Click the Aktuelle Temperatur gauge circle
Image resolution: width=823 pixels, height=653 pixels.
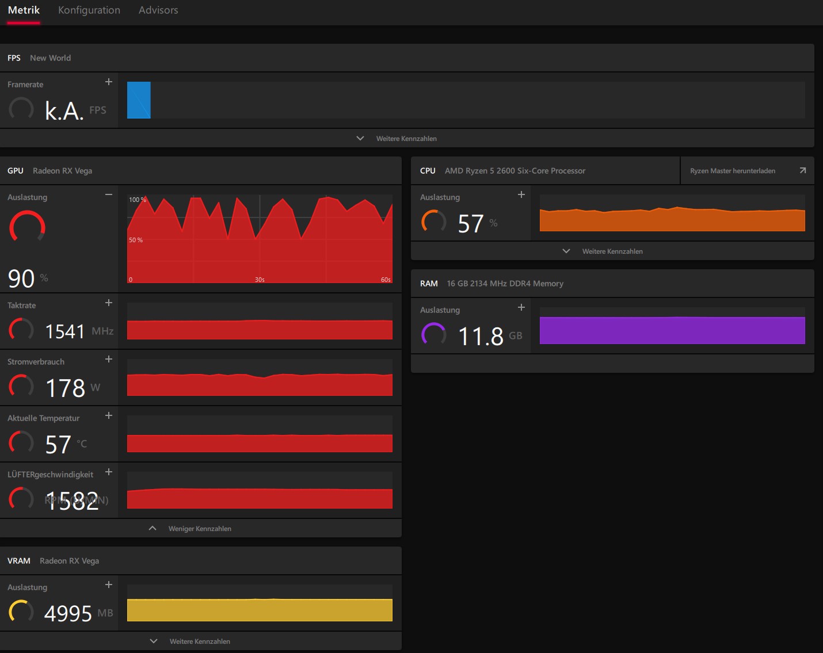[x=21, y=442]
